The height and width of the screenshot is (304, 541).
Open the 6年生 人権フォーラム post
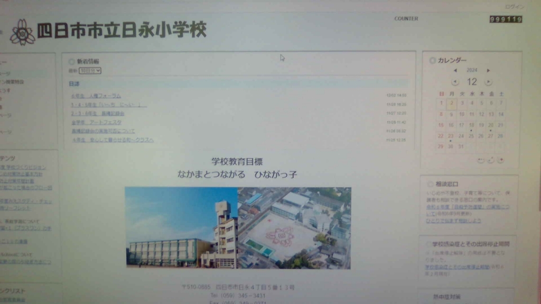[x=96, y=96]
